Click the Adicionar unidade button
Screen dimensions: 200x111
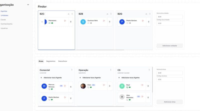(x=169, y=46)
